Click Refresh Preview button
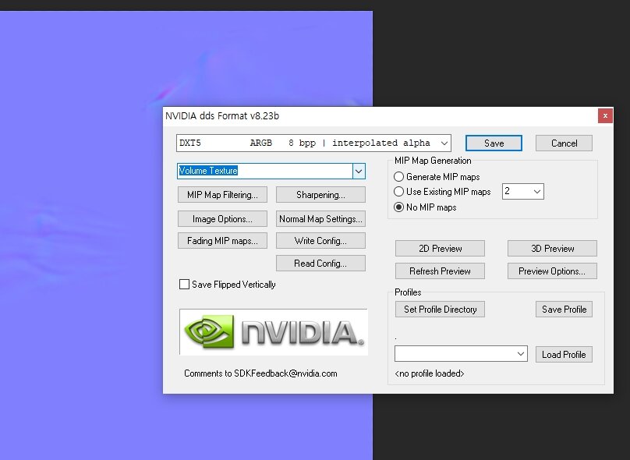Screen dimensions: 630x460 (440, 271)
